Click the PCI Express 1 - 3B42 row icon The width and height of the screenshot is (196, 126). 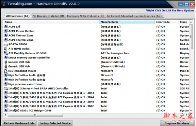click(6, 93)
